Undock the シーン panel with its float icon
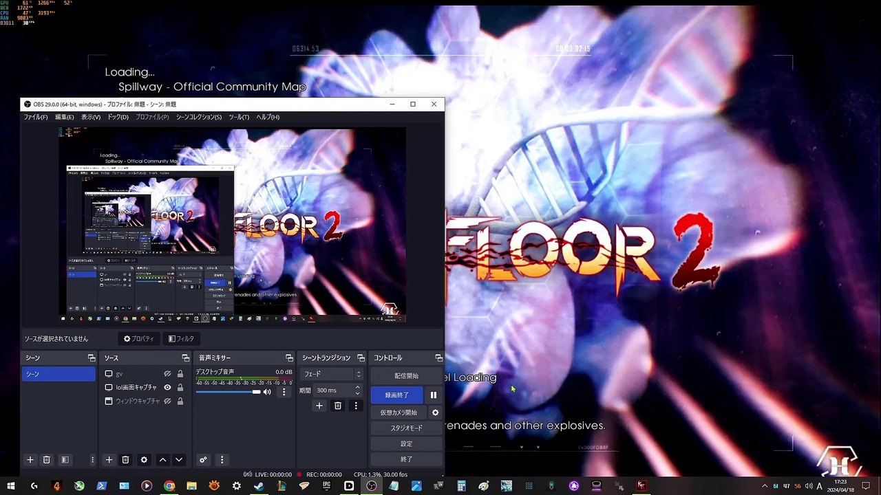This screenshot has width=881, height=495. [x=92, y=358]
